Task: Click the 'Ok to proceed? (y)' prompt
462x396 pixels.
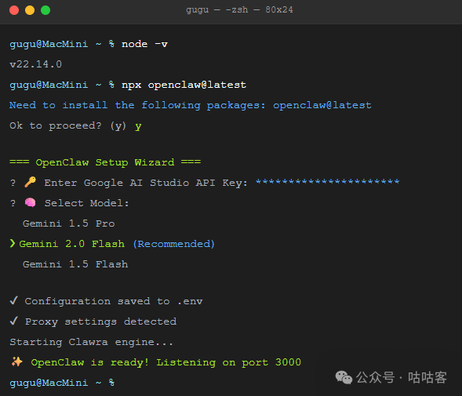Action: [68, 125]
